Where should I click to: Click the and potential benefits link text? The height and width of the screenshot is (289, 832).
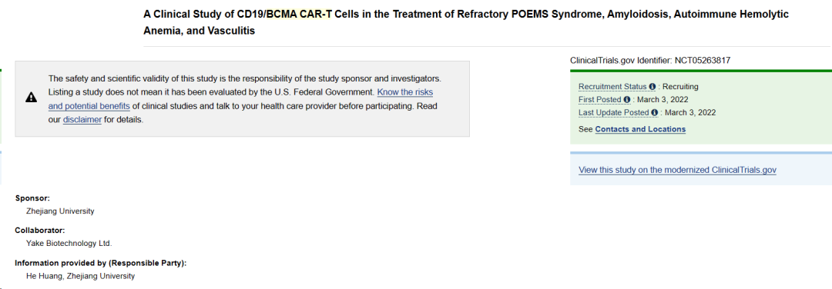pyautogui.click(x=89, y=106)
